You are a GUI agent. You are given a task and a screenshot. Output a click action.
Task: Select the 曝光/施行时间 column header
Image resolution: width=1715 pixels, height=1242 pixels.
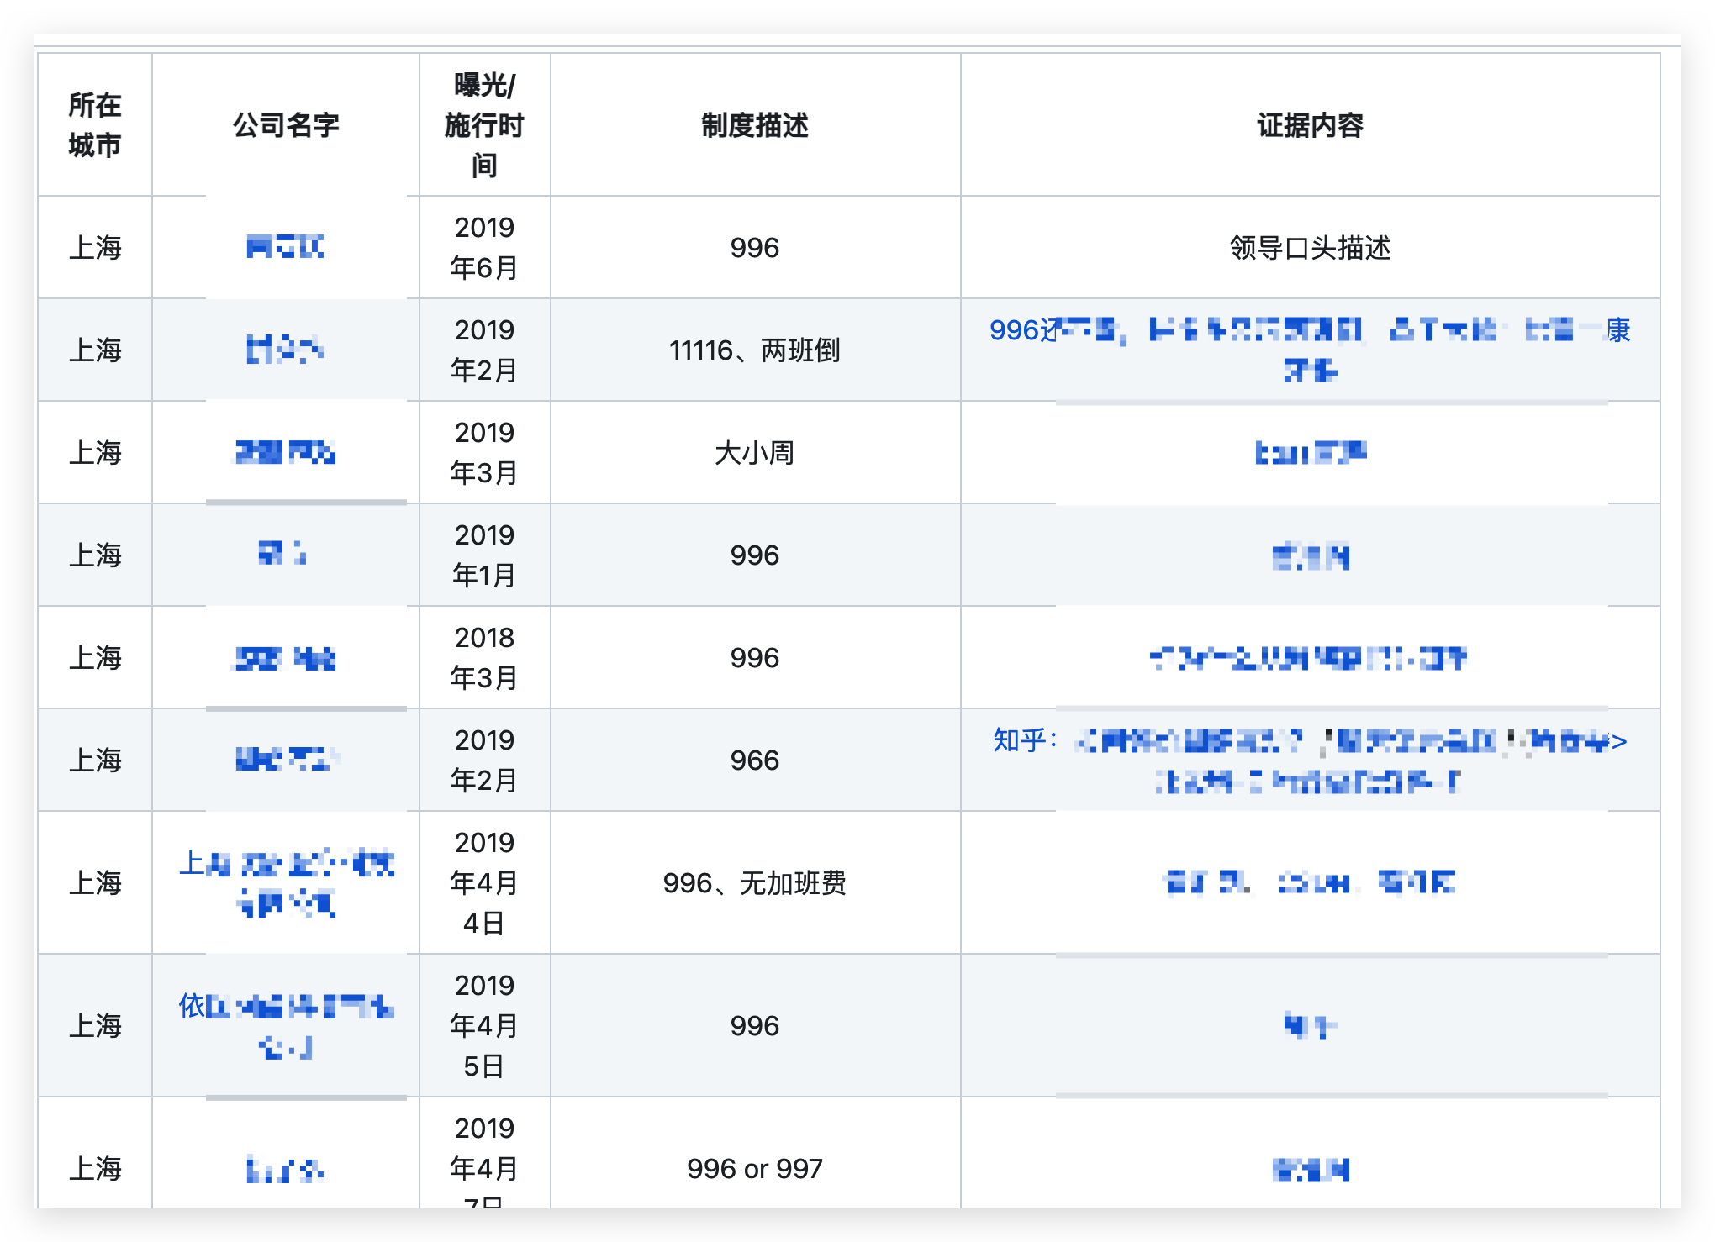[x=484, y=124]
